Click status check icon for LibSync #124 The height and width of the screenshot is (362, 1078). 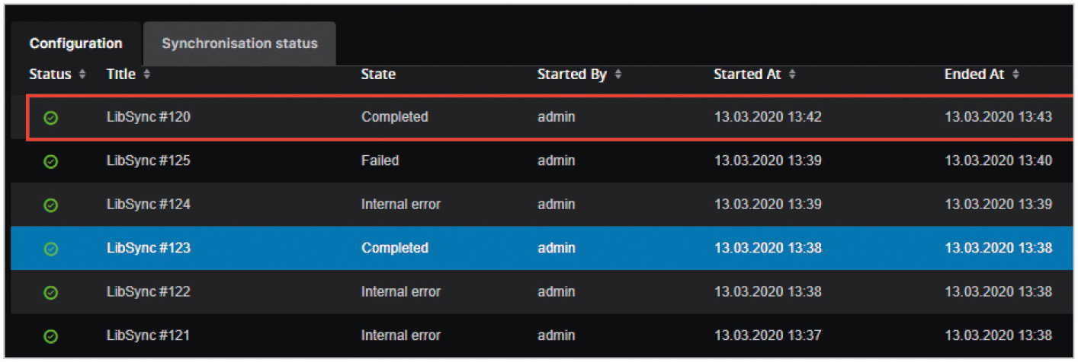tap(51, 205)
